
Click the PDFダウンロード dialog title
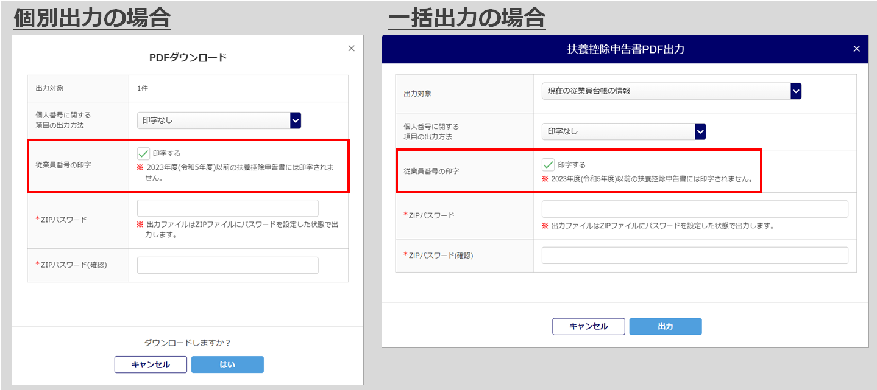click(x=188, y=58)
